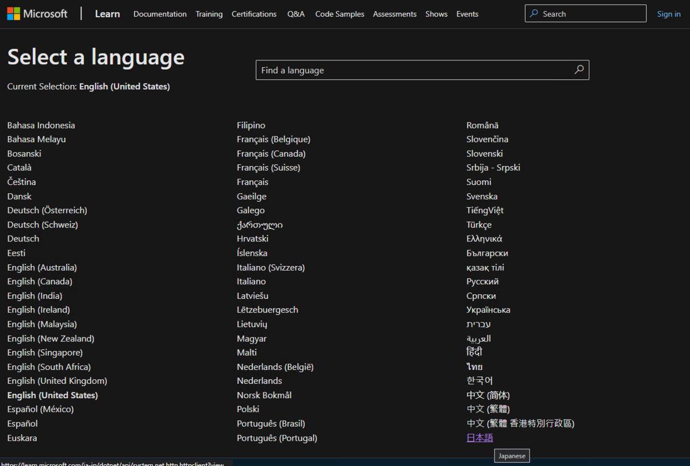The image size is (690, 466).
Task: Select English (United Kingdom) language
Action: pos(57,380)
